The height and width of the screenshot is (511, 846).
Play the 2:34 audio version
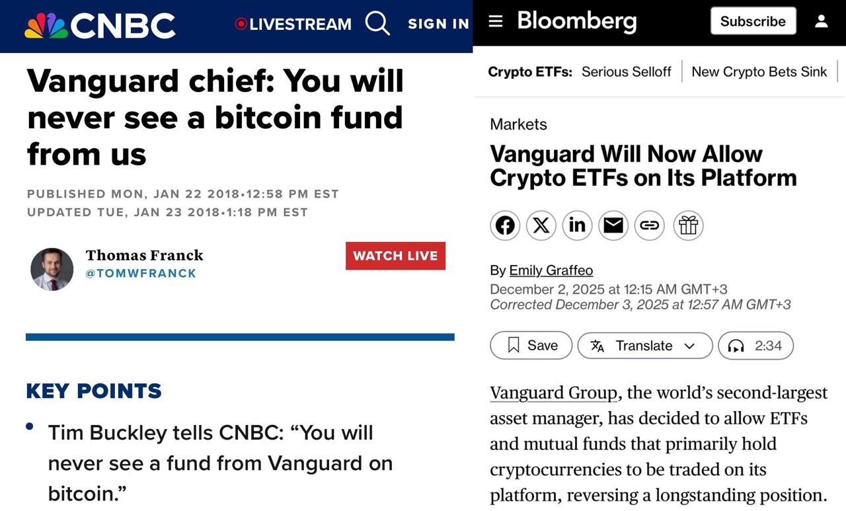[x=755, y=346]
